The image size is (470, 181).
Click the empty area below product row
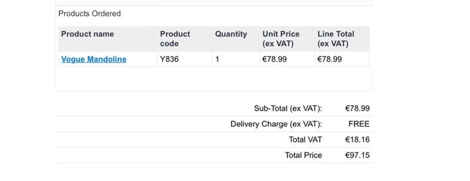214,79
